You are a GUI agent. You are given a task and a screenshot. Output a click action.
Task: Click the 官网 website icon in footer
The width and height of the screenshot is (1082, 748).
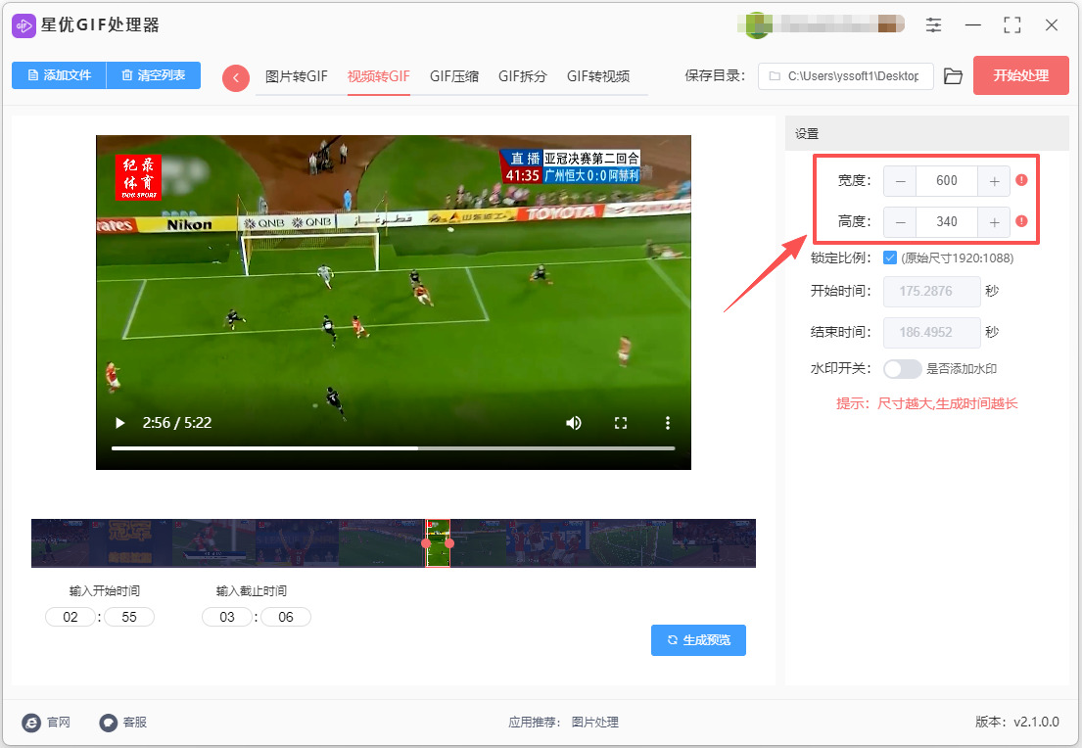coord(31,723)
